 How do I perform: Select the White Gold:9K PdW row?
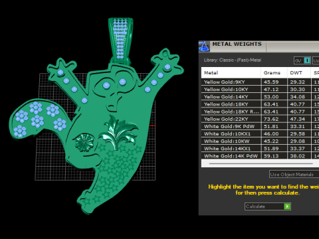[260, 126]
